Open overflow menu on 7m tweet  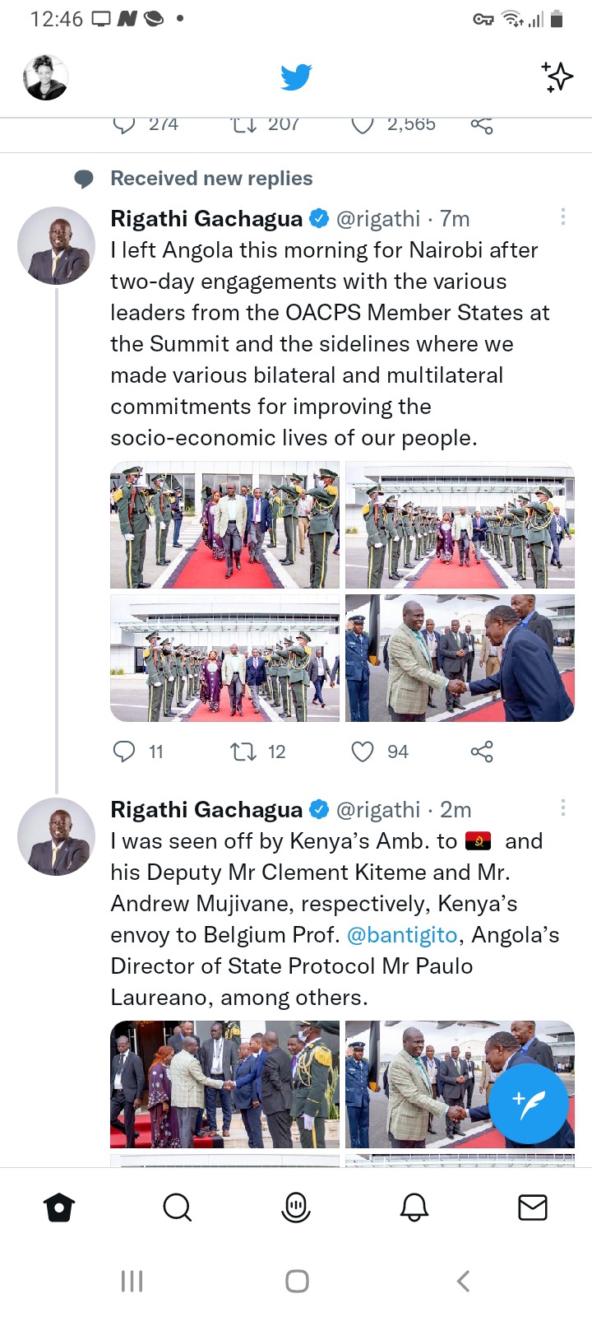(x=563, y=216)
